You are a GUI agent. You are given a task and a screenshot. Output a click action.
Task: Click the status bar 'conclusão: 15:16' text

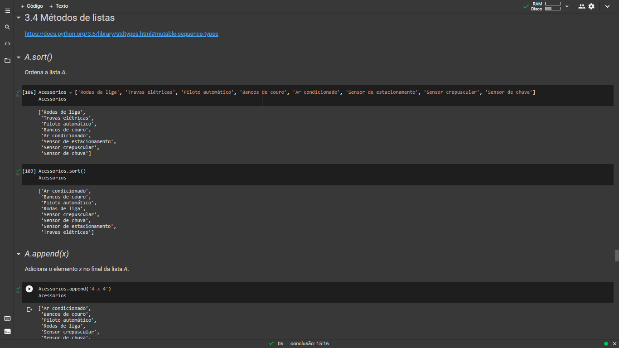tap(309, 343)
